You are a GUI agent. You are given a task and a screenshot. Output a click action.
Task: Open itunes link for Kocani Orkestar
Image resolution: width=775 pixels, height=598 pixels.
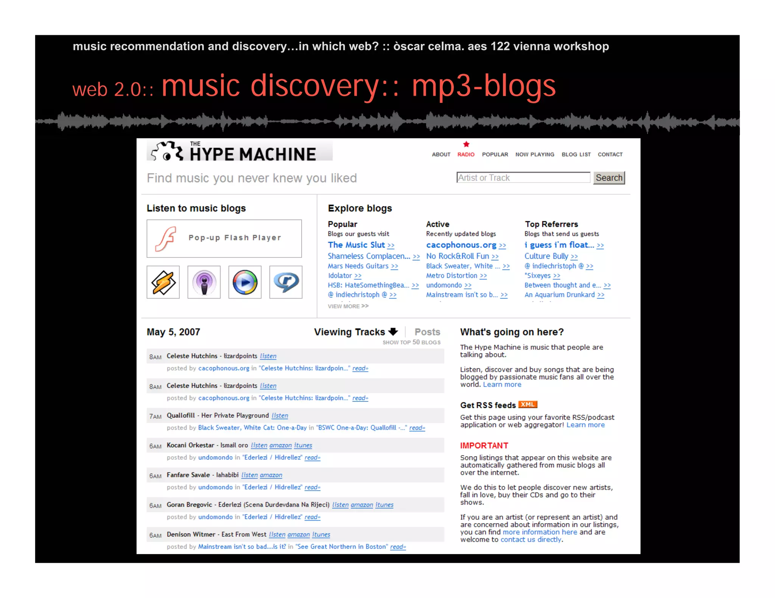coord(303,445)
